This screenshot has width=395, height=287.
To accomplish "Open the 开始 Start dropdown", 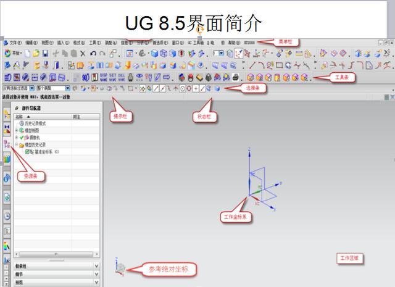I will (x=13, y=53).
